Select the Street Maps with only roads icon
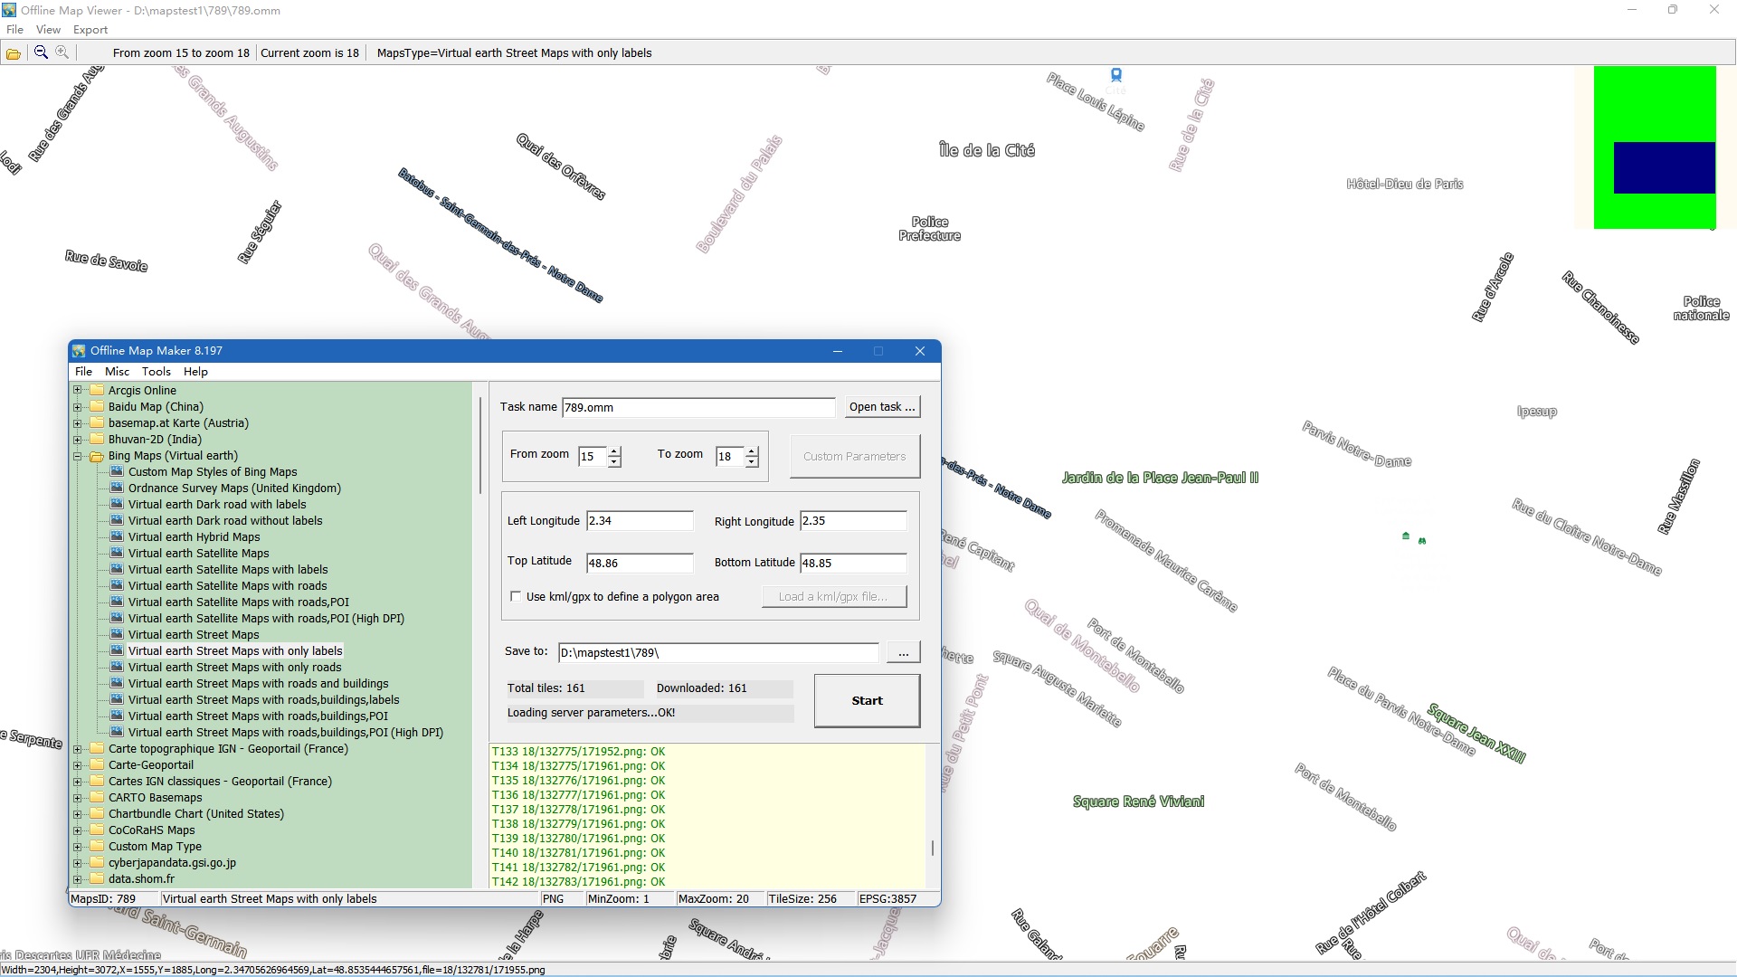1737x977 pixels. click(x=117, y=667)
